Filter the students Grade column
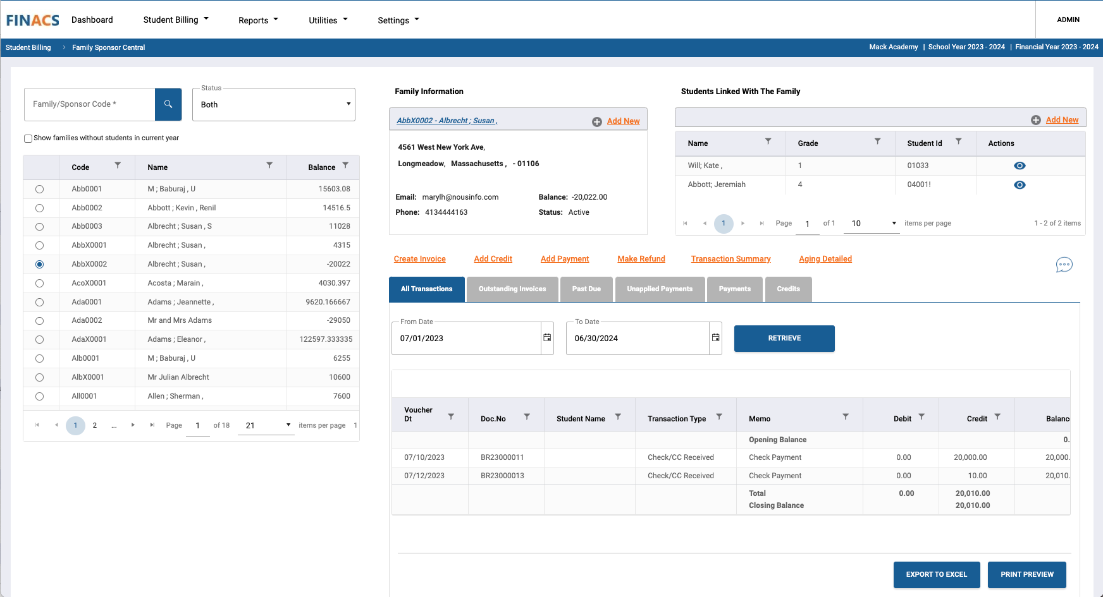The height and width of the screenshot is (597, 1103). point(877,142)
